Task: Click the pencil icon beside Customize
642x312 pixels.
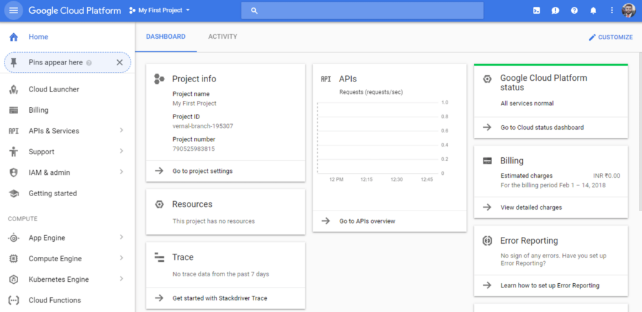Action: (x=592, y=37)
